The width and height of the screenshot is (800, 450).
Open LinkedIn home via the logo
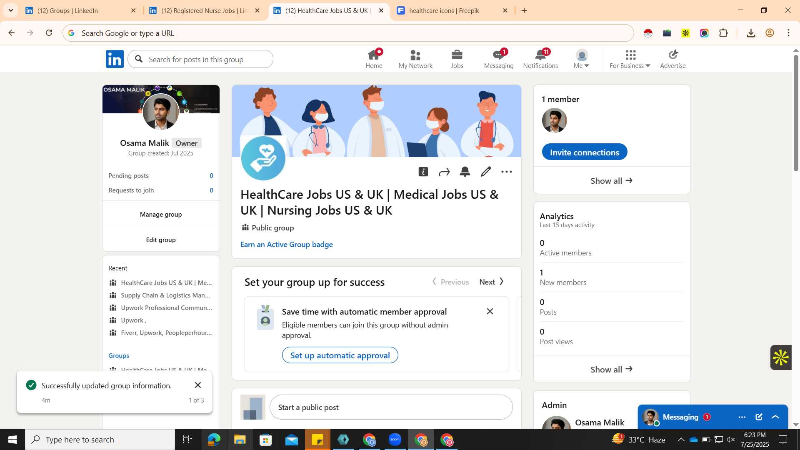click(x=115, y=59)
